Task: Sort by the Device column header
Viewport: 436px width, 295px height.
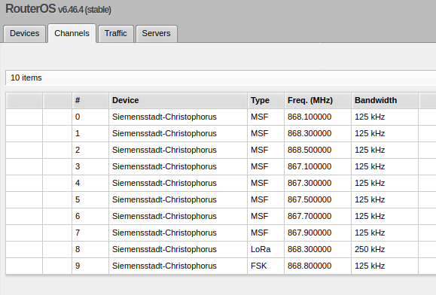Action: (178, 100)
